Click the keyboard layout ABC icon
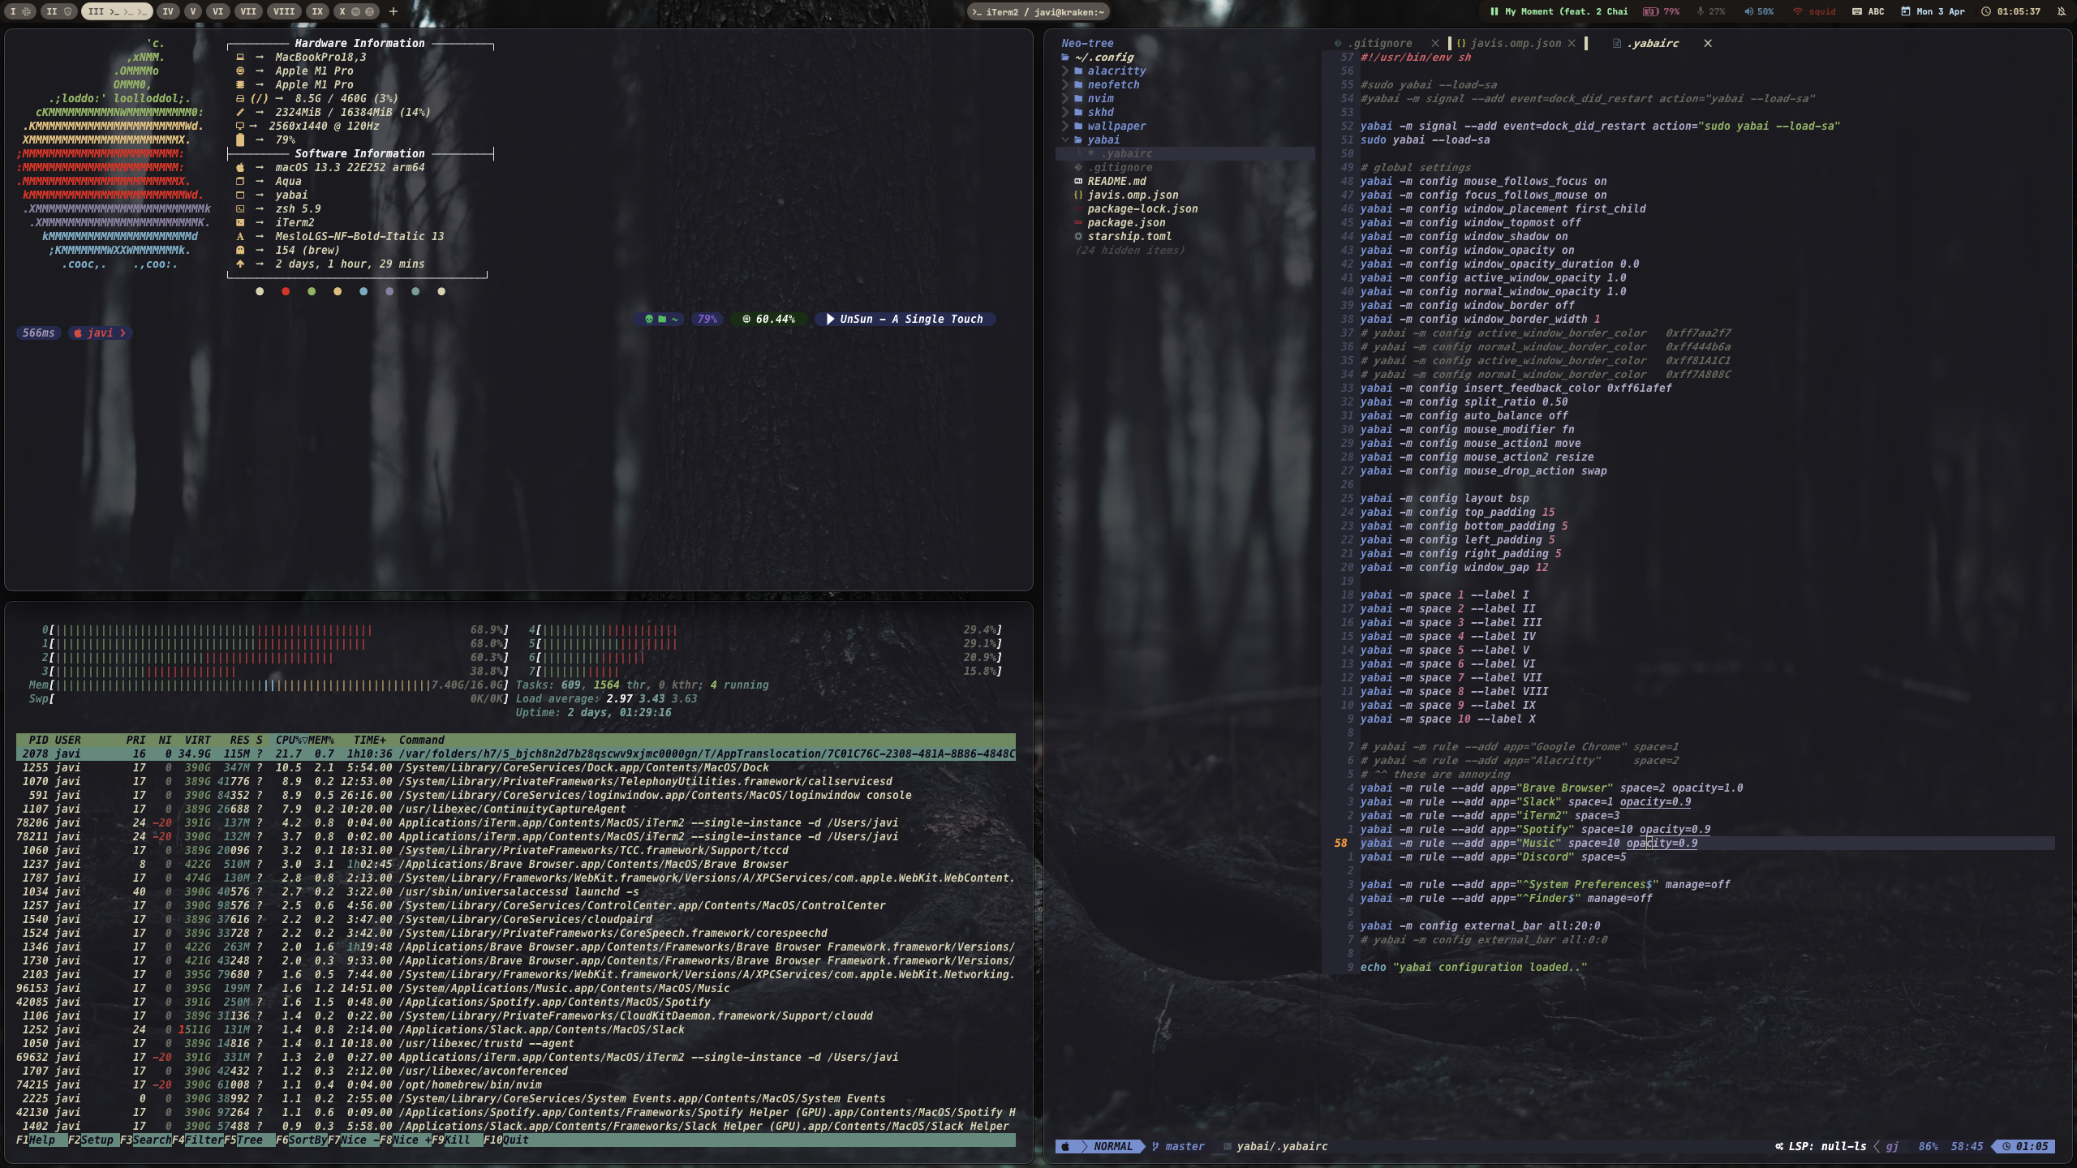This screenshot has width=2077, height=1168. [1857, 11]
